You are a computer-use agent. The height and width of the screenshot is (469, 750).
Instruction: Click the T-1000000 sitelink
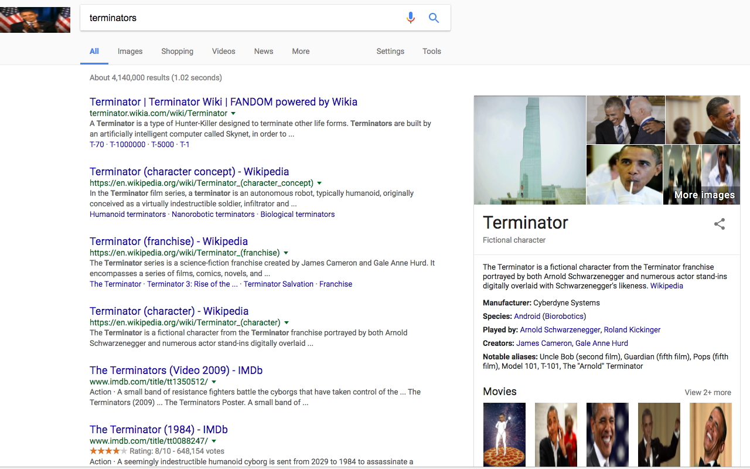128,145
